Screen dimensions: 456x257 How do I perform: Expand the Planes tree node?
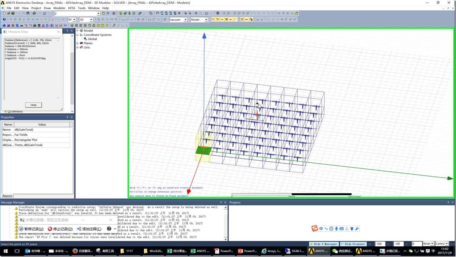[78, 43]
